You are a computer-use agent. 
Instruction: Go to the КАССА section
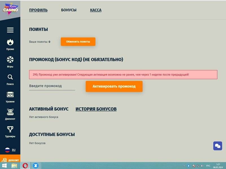click(96, 10)
